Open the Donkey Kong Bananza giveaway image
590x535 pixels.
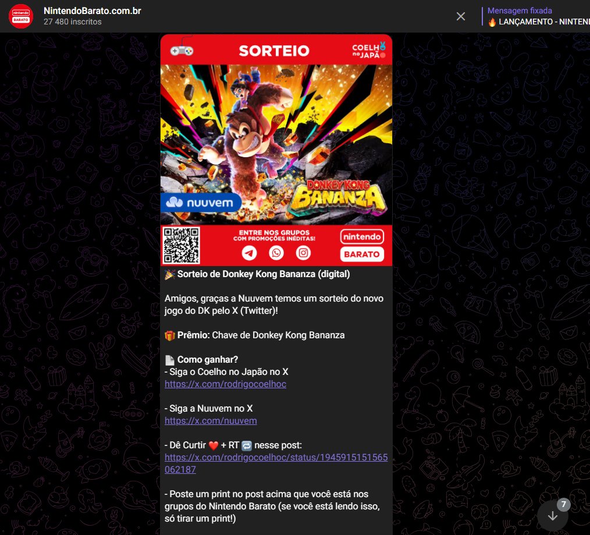tap(276, 150)
